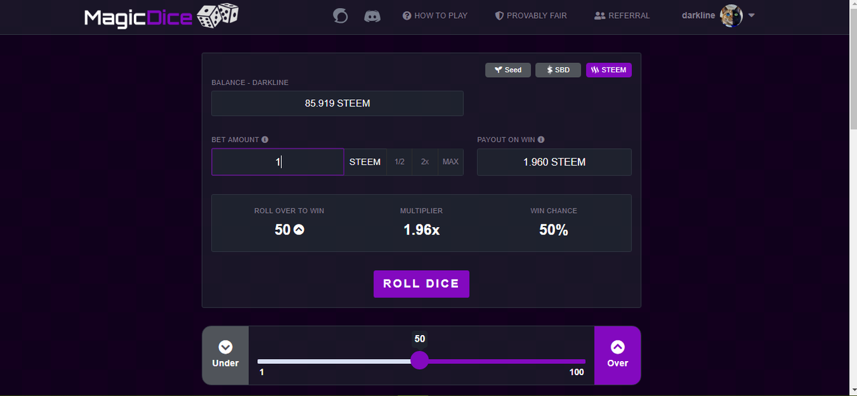Open the Discord icon link
Image resolution: width=857 pixels, height=396 pixels.
[372, 15]
